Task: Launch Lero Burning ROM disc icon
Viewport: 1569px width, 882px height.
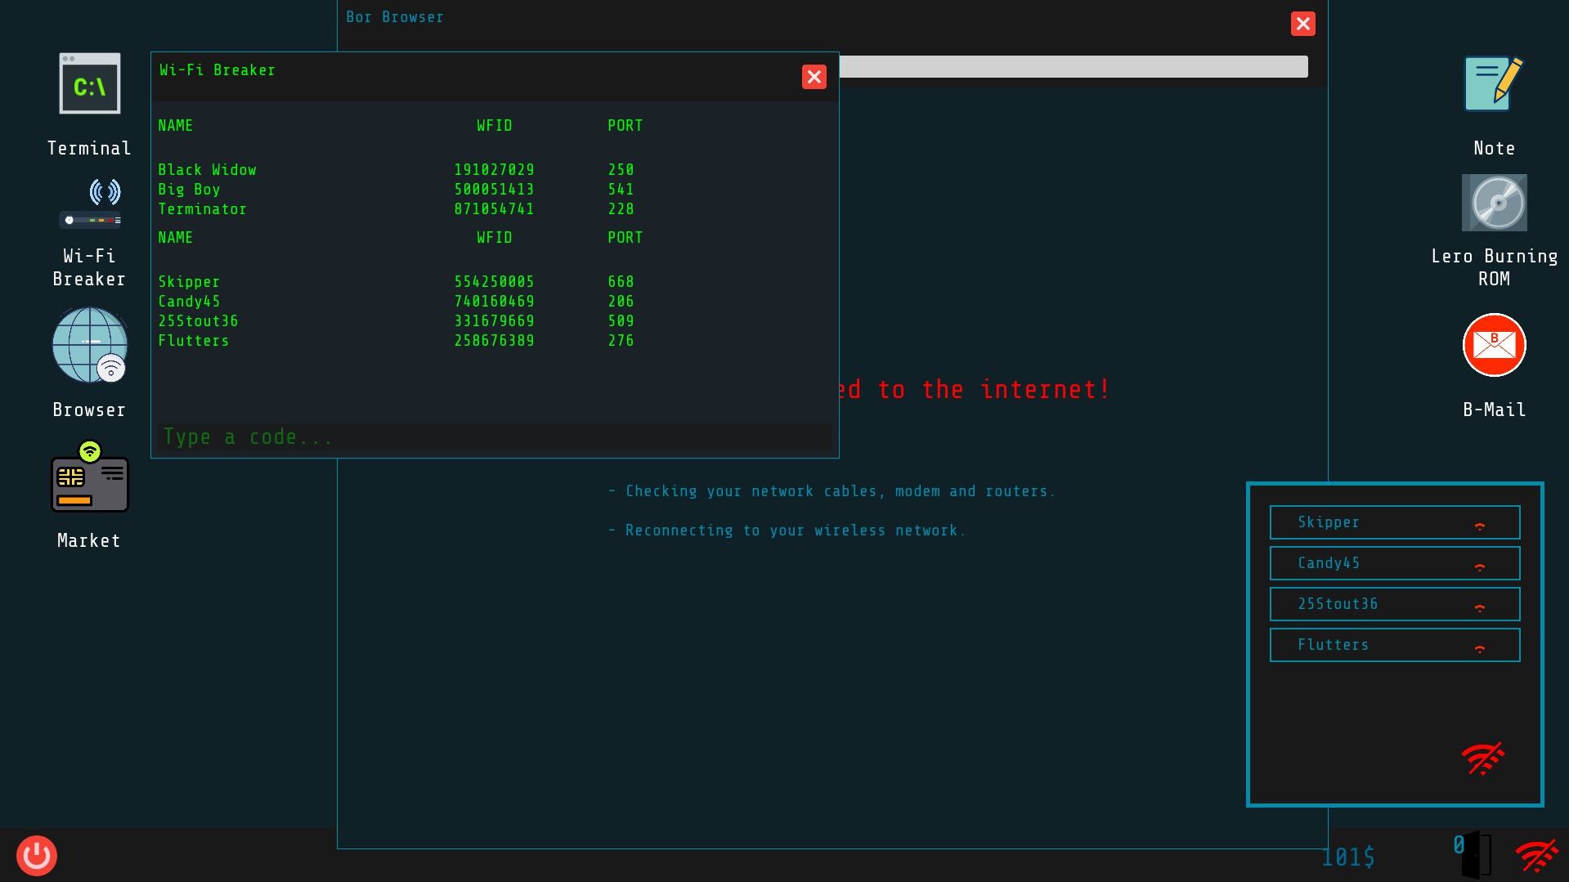Action: [1494, 203]
